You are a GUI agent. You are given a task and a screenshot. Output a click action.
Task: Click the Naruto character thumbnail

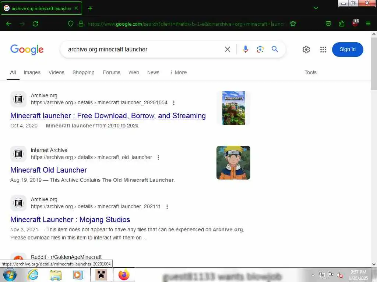pyautogui.click(x=233, y=163)
